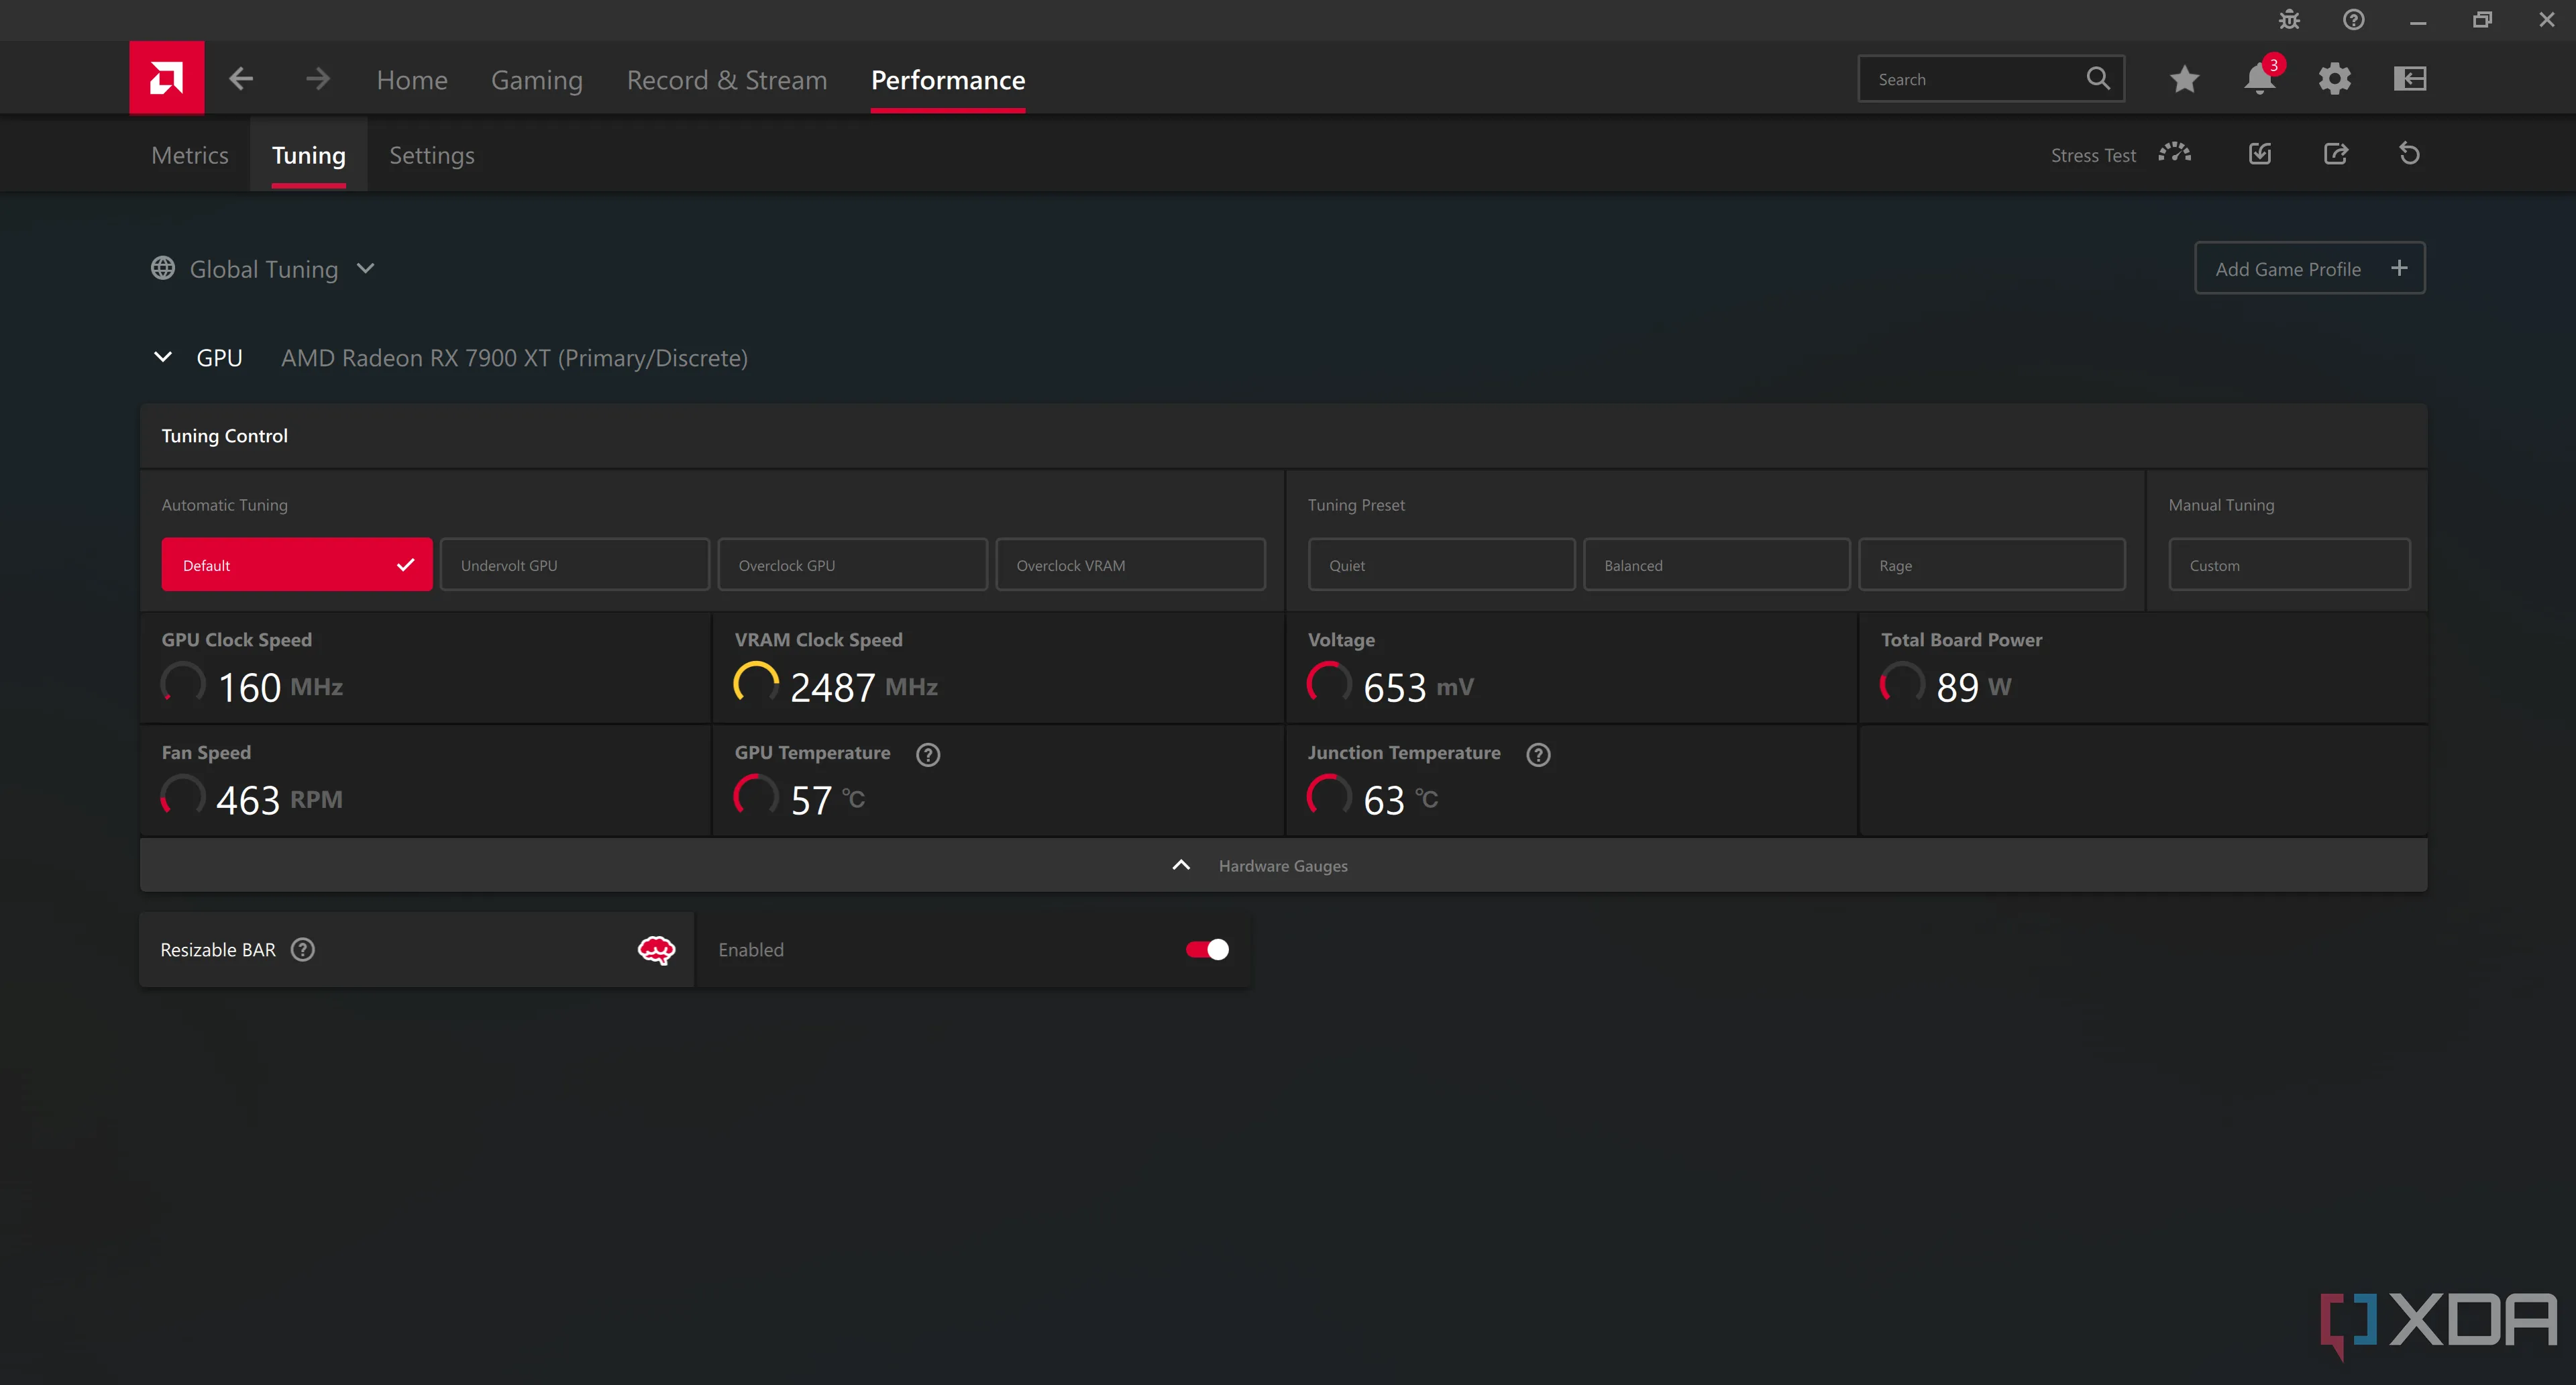Open the Gaming tab
The image size is (2576, 1385).
(537, 80)
